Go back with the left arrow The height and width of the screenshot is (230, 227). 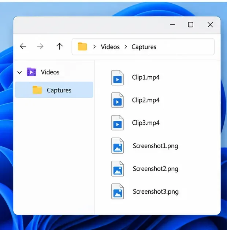coord(23,46)
